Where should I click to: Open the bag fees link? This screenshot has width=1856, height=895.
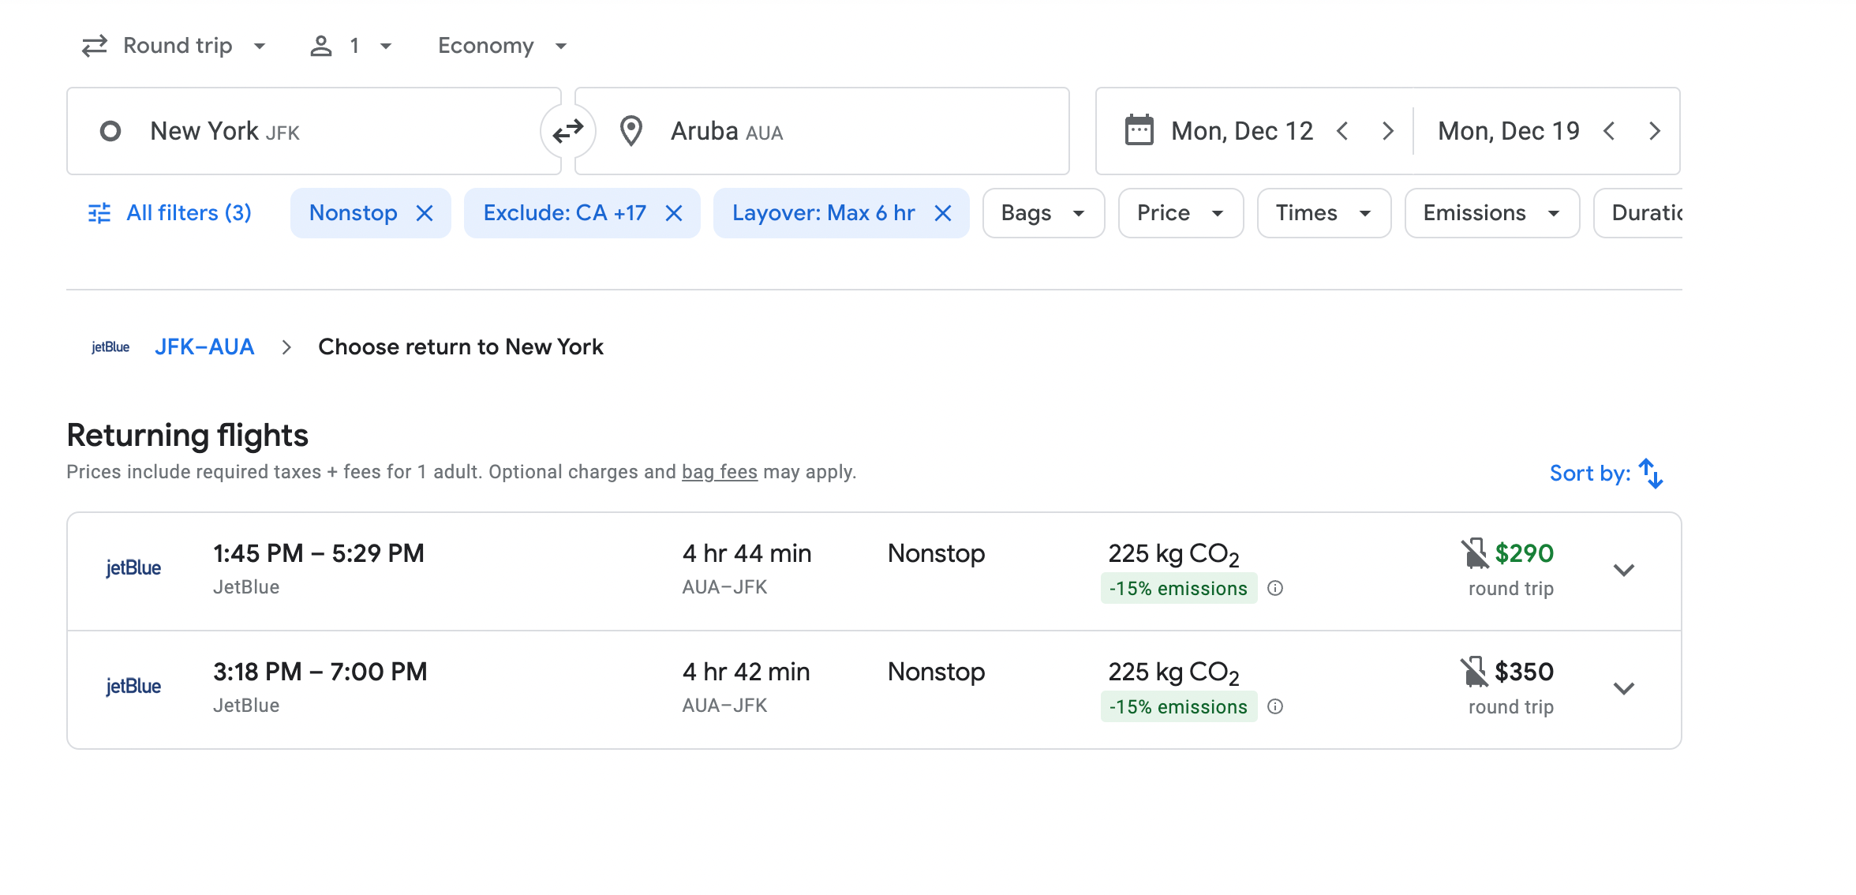(x=719, y=472)
